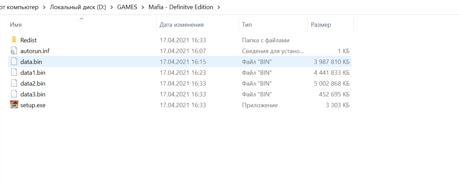Image resolution: width=459 pixels, height=183 pixels.
Task: Expand chevron before Локальный диск (D:) breadcrumb
Action: [x=44, y=7]
